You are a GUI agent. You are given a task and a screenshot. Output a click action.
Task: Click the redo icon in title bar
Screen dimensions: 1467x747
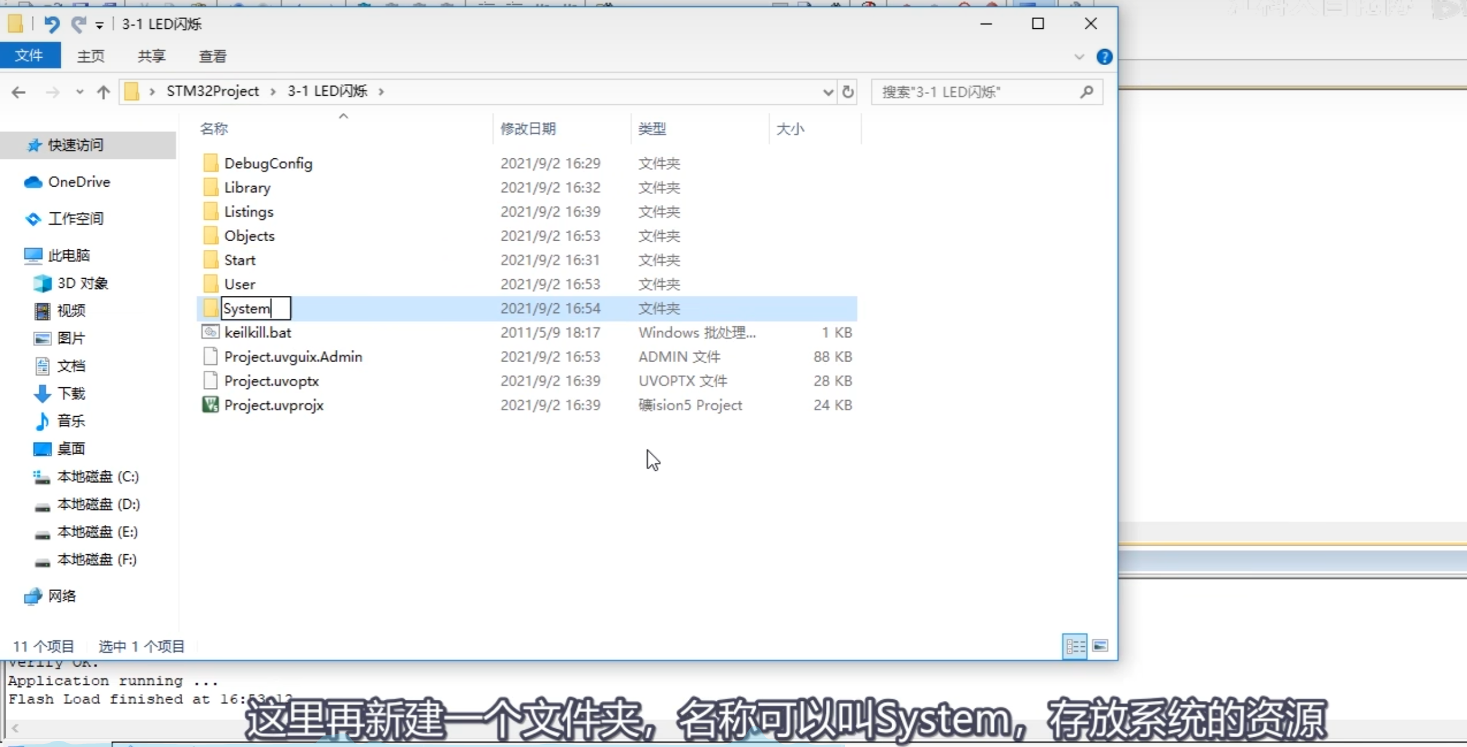[78, 24]
